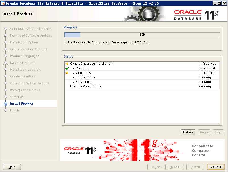The height and width of the screenshot is (172, 228).
Task: Click the Back button
Action: 156,167
